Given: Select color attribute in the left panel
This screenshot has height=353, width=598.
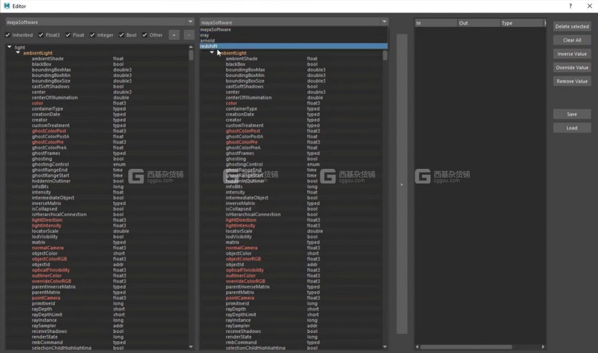Looking at the screenshot, I should (37, 103).
